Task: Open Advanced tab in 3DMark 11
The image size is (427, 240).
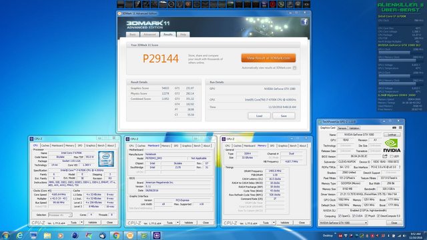Action: [x=149, y=35]
